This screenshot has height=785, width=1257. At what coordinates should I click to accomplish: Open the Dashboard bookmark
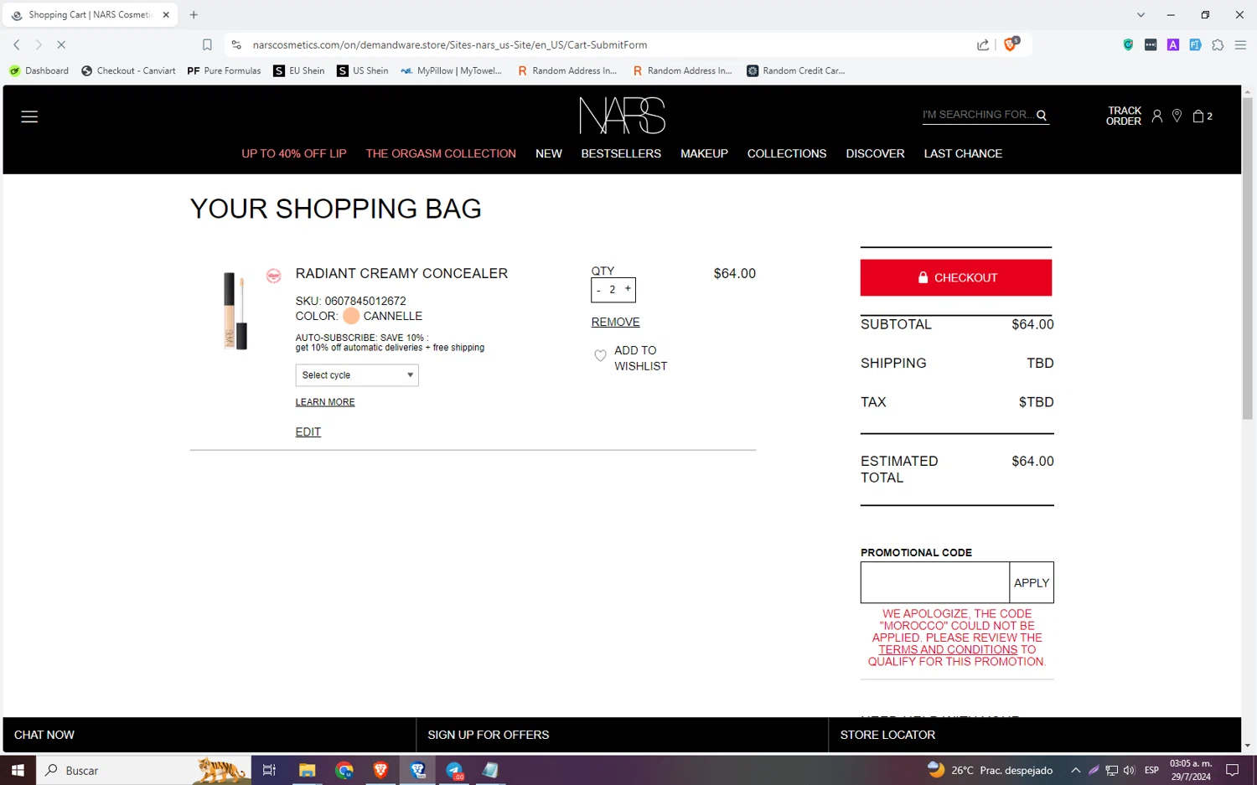click(39, 70)
